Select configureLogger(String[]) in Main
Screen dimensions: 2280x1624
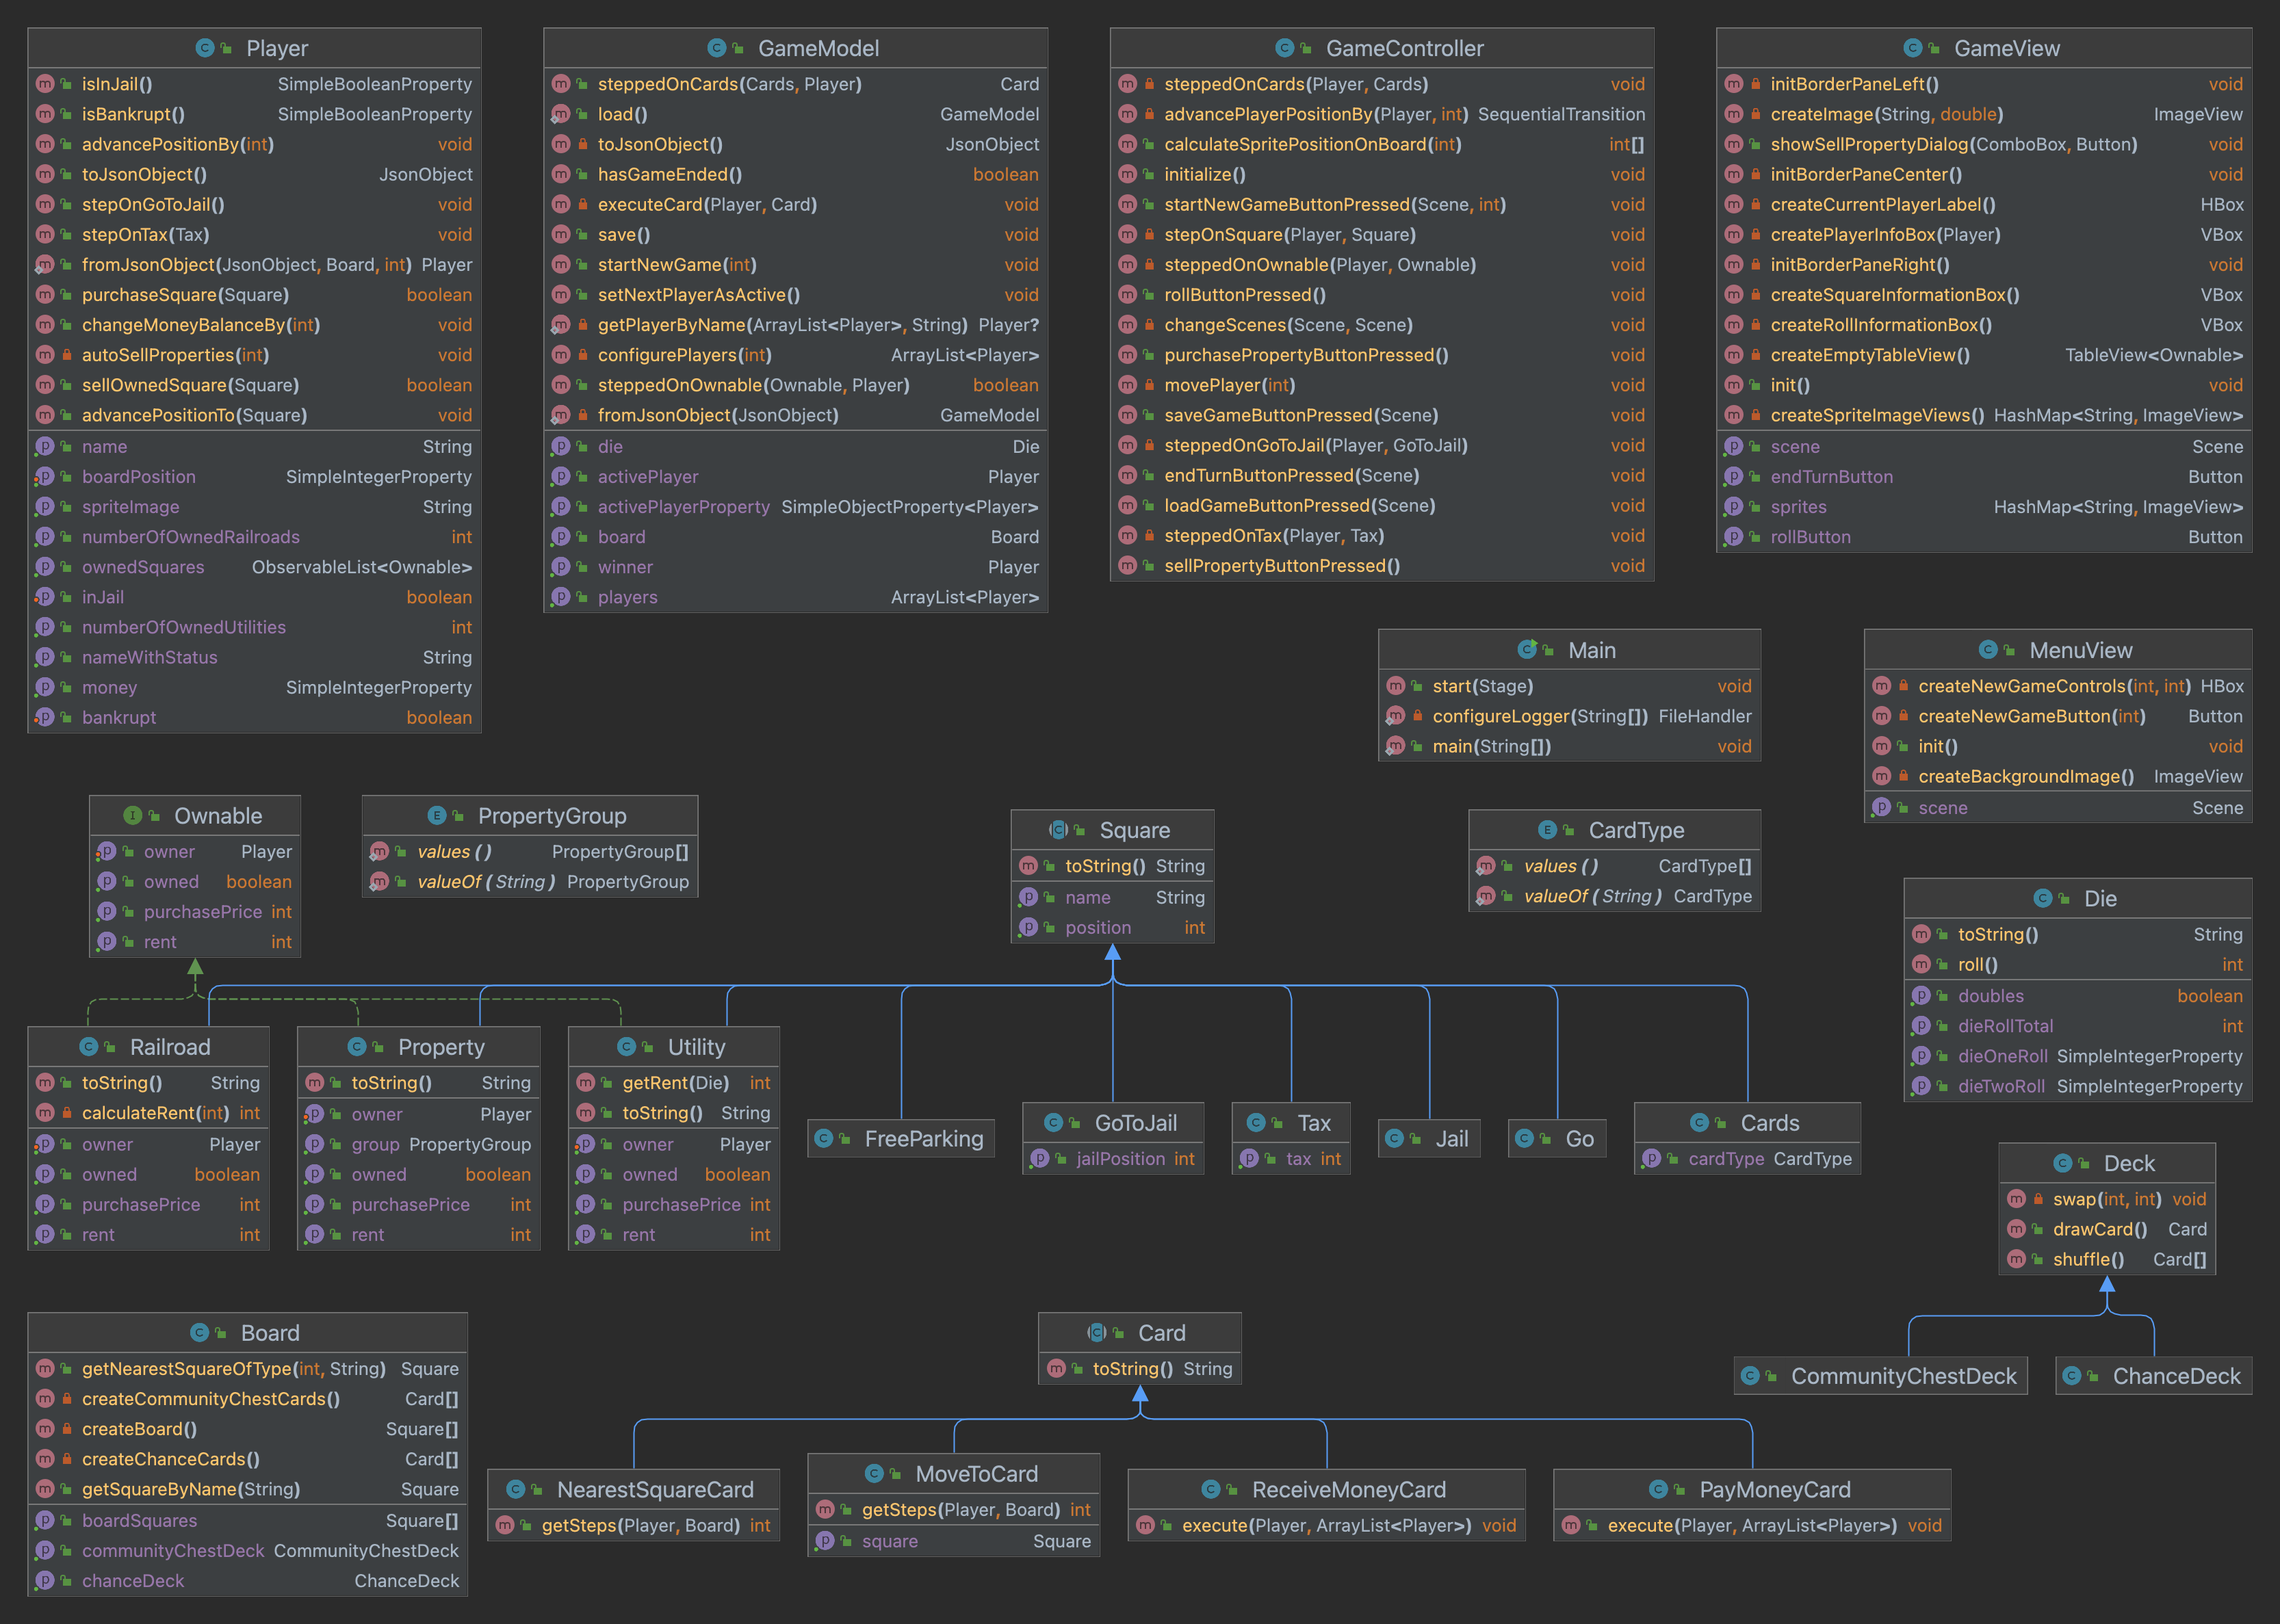click(1569, 716)
